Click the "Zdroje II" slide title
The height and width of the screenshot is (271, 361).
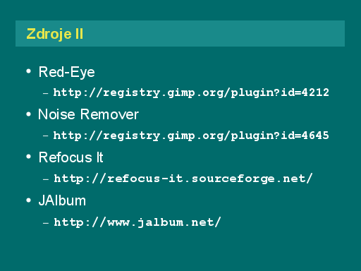point(55,34)
